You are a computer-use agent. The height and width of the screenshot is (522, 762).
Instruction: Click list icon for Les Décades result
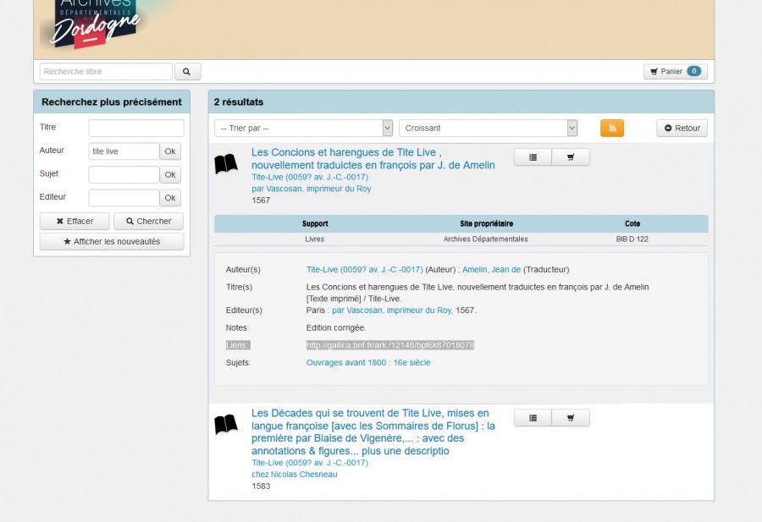click(x=533, y=418)
